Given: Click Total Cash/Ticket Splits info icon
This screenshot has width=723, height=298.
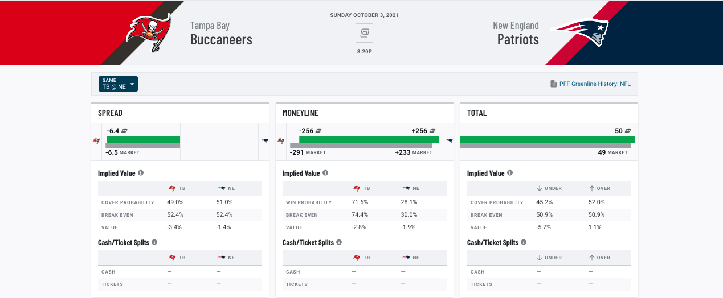Looking at the screenshot, I should [524, 242].
